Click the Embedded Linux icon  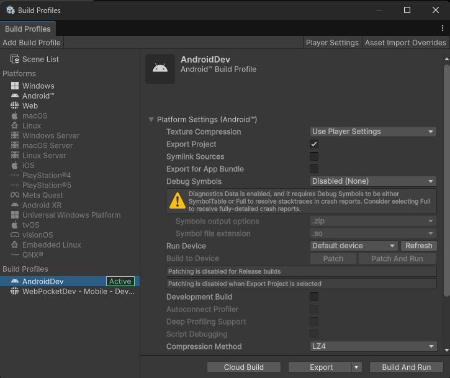[x=15, y=245]
